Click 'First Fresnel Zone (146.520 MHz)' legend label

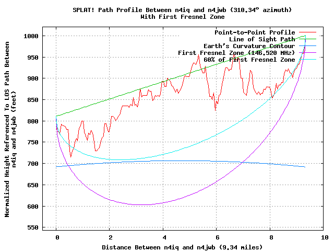[x=236, y=53]
